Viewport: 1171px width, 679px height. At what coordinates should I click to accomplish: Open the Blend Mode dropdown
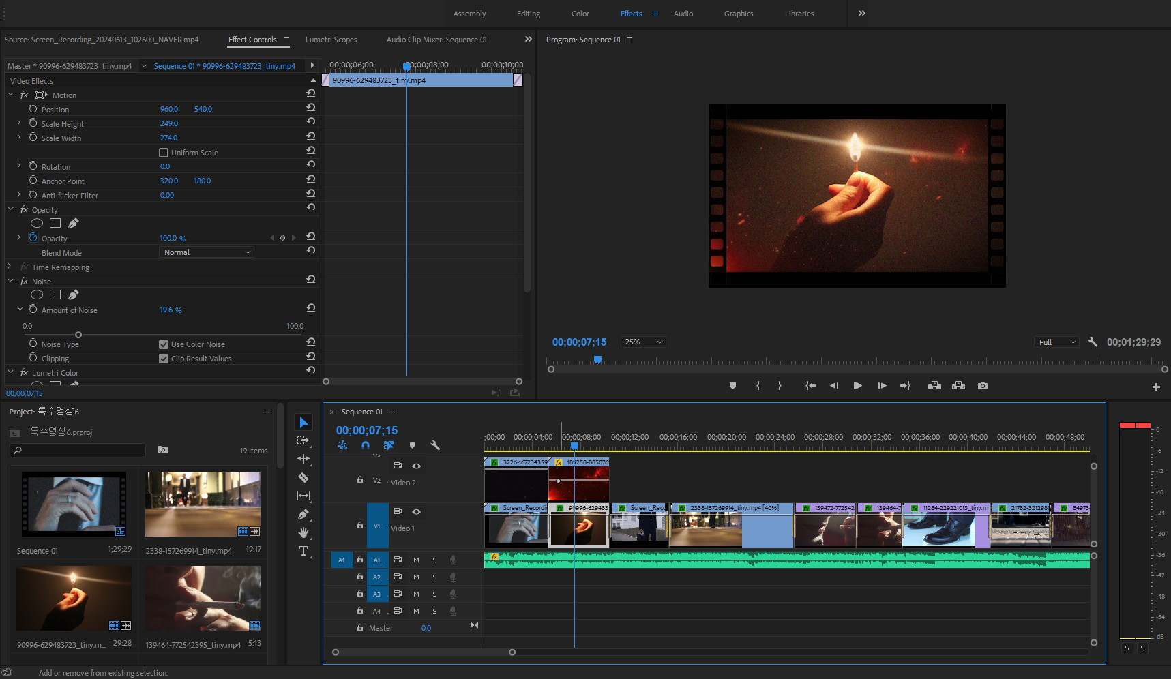pyautogui.click(x=207, y=252)
